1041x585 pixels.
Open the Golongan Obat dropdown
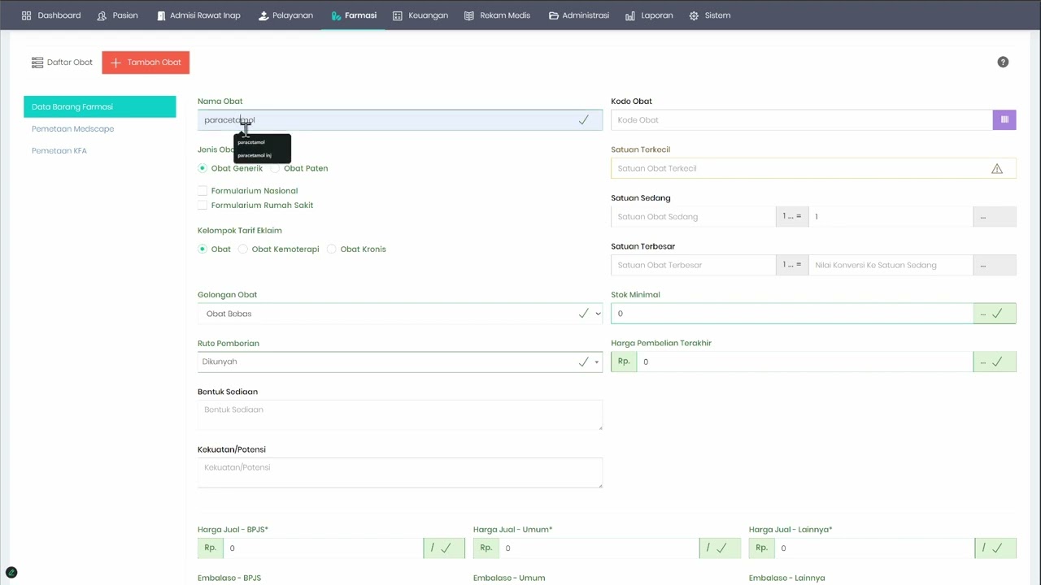pyautogui.click(x=400, y=314)
